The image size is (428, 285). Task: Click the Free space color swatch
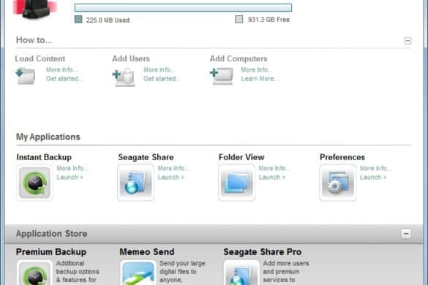pos(239,19)
